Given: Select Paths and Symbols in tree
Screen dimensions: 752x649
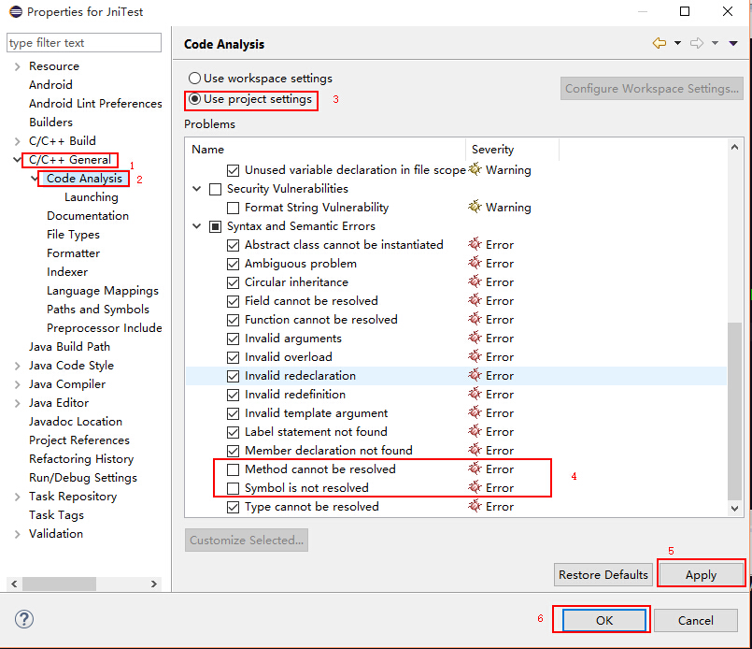Looking at the screenshot, I should 98,310.
